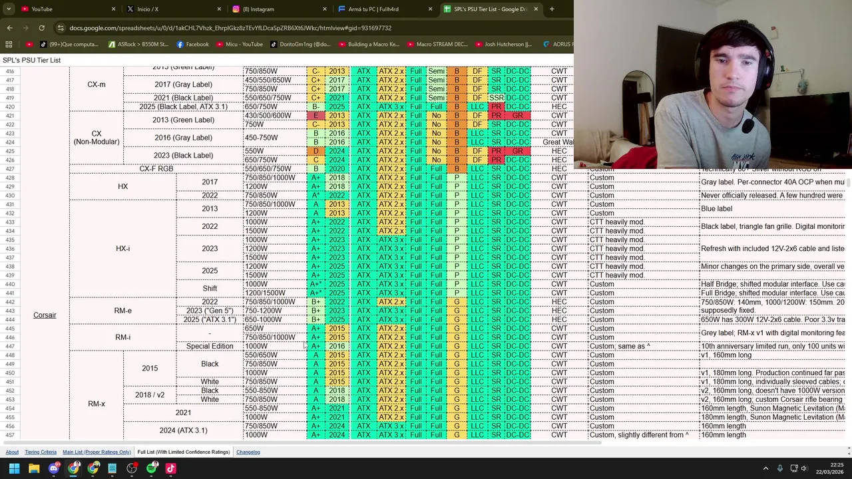Reload the page with the refresh icon
852x479 pixels.
point(41,28)
